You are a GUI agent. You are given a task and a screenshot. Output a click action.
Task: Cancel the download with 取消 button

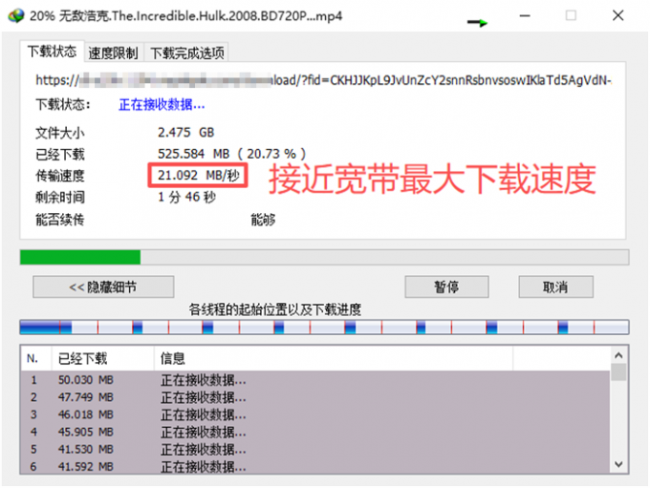[555, 286]
